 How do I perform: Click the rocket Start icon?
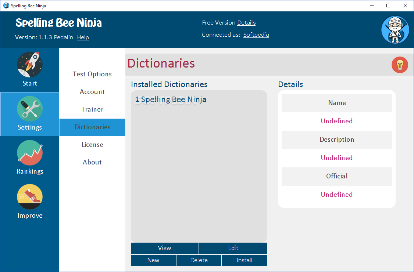29,65
